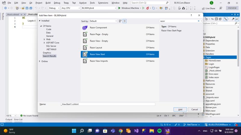The image size is (241, 135).
Task: Open Spotify from taskbar
Action: (159, 131)
